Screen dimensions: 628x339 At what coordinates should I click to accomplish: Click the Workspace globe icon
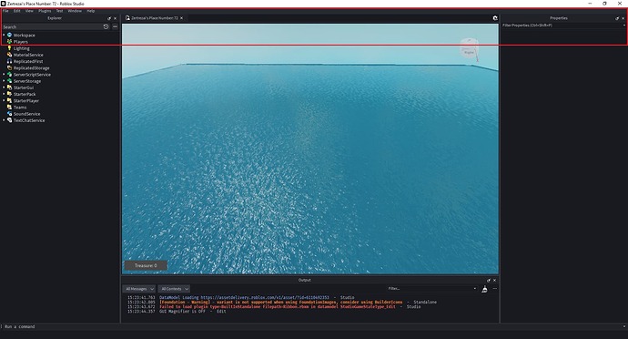click(x=10, y=35)
